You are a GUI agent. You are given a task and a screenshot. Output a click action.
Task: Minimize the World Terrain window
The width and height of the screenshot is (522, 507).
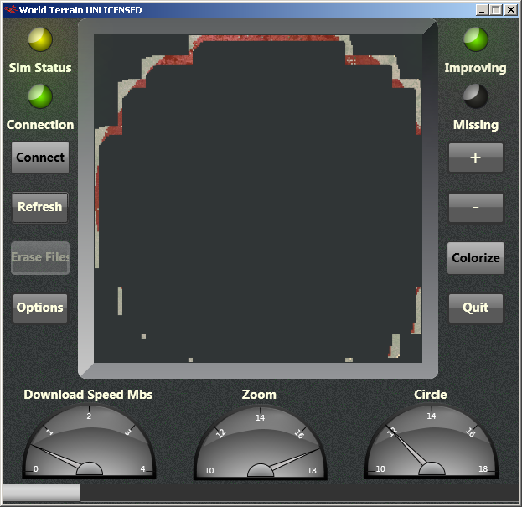tap(482, 10)
